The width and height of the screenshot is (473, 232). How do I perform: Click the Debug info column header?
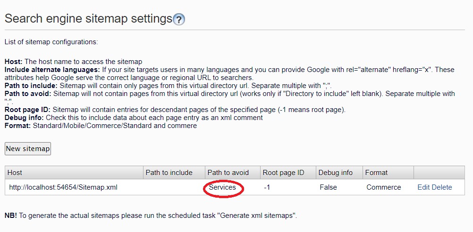point(336,173)
